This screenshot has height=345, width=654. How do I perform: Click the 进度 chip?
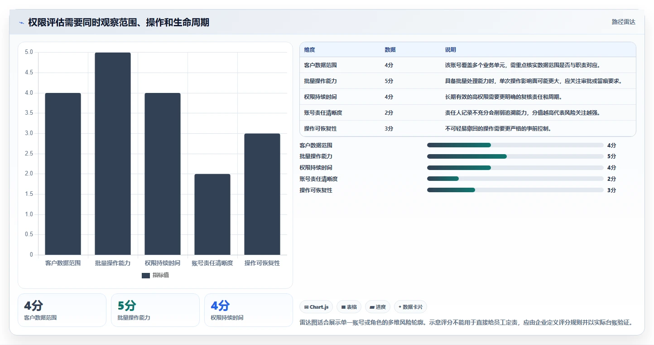378,307
